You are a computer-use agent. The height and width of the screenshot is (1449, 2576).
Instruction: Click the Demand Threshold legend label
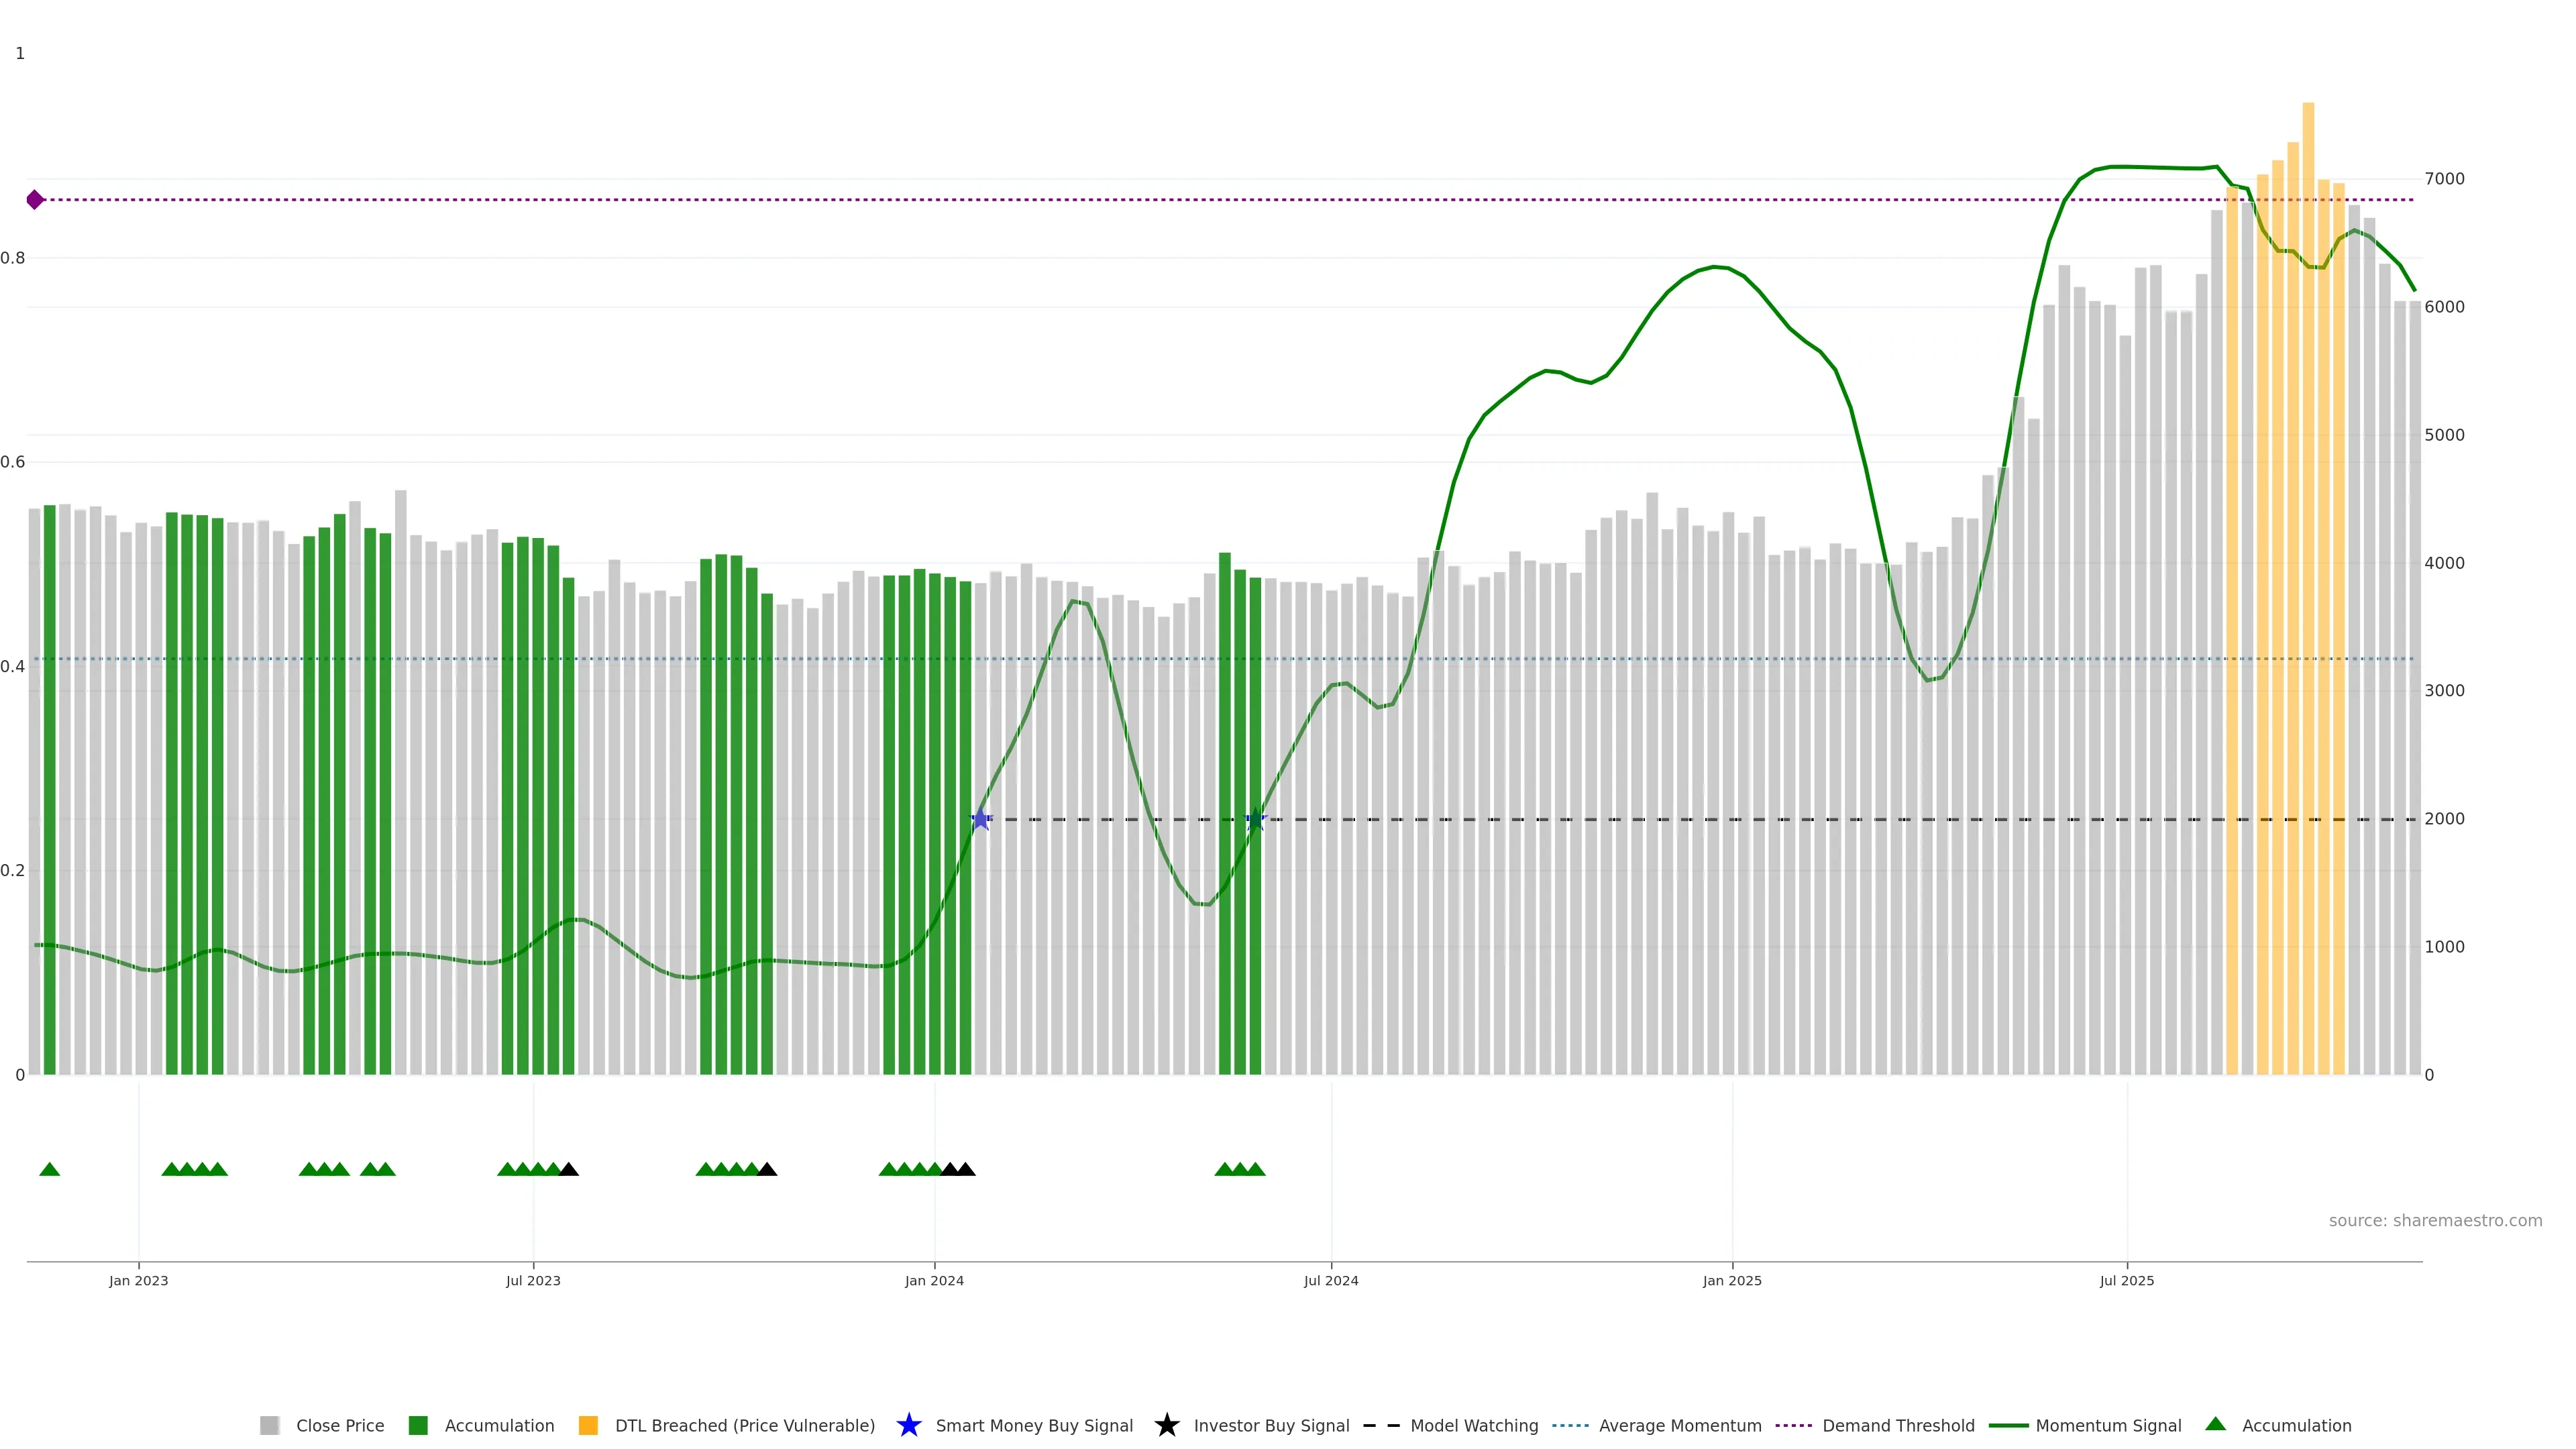[1898, 1425]
